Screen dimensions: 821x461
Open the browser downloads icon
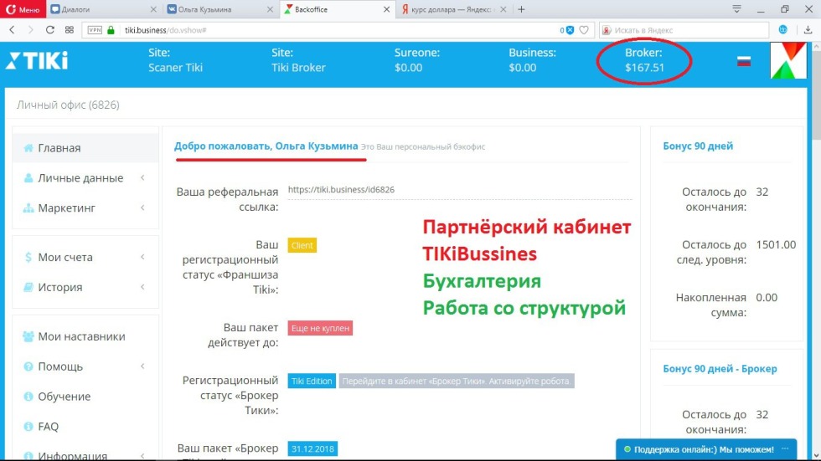tap(807, 29)
